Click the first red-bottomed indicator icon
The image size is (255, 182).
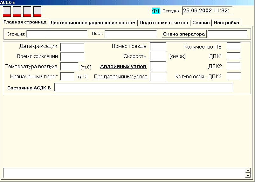tap(7, 11)
